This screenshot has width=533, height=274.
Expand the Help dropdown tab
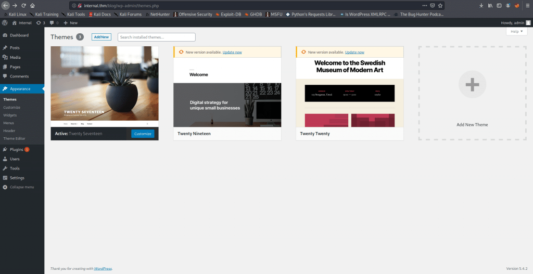517,31
